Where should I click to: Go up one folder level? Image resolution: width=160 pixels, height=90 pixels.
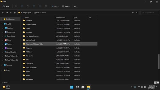tap(15, 13)
